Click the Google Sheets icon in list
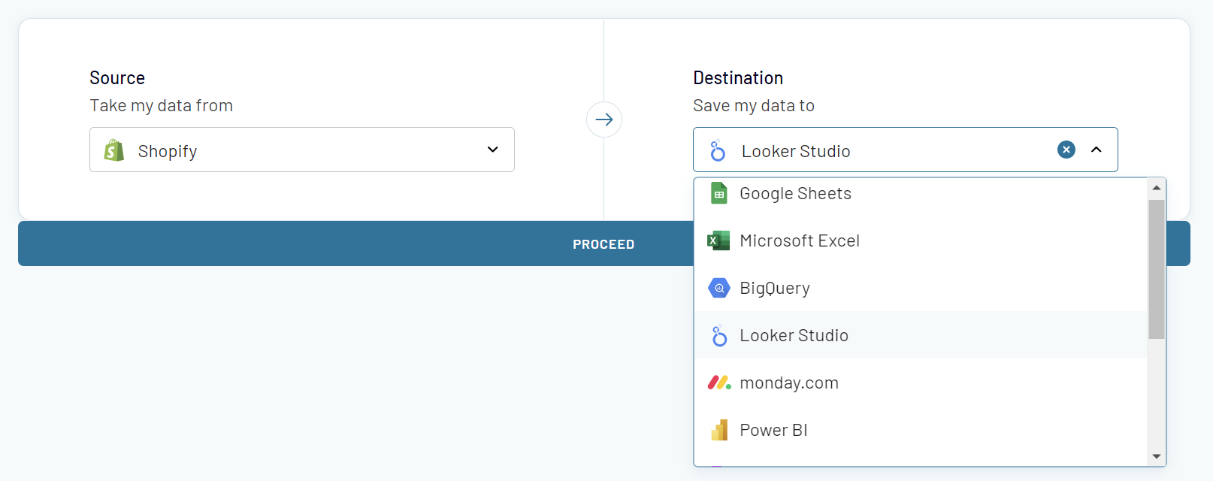This screenshot has height=481, width=1213. (x=719, y=193)
